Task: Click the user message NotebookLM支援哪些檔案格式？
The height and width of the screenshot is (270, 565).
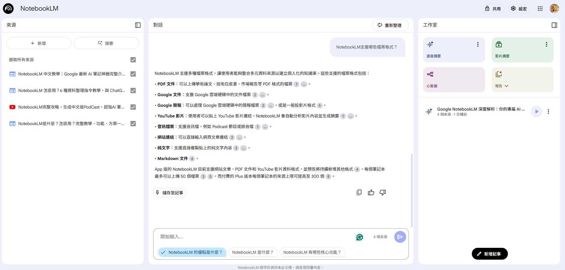Action: pos(367,47)
